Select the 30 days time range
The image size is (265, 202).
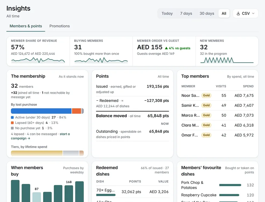click(207, 13)
